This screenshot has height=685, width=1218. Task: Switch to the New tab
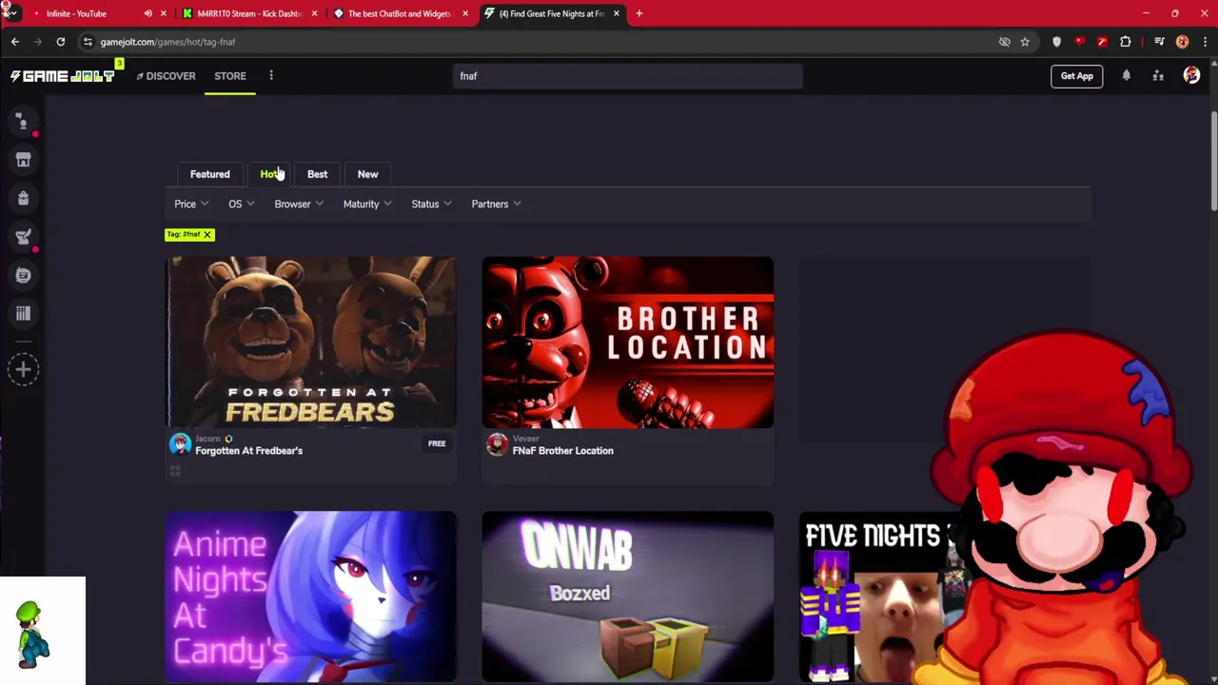coord(367,174)
